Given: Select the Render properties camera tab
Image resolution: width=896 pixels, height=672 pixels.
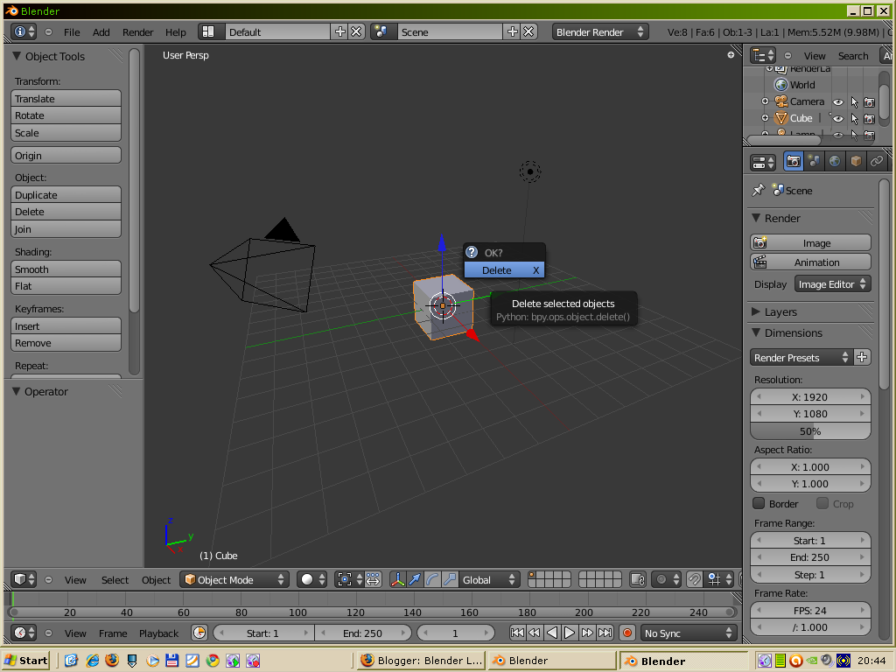Looking at the screenshot, I should [793, 162].
